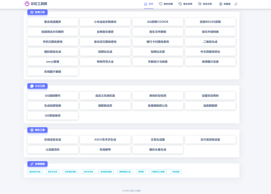Click the 彩虹工具网 logo icon
The height and width of the screenshot is (194, 271).
(27, 4)
